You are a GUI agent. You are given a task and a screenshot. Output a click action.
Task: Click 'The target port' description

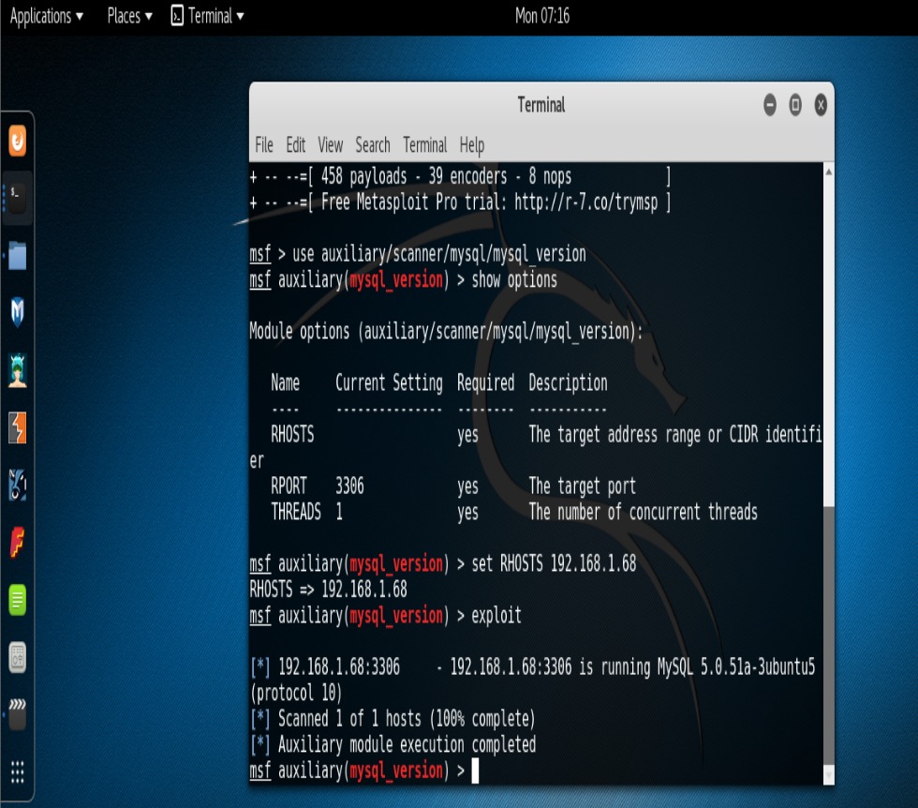582,486
